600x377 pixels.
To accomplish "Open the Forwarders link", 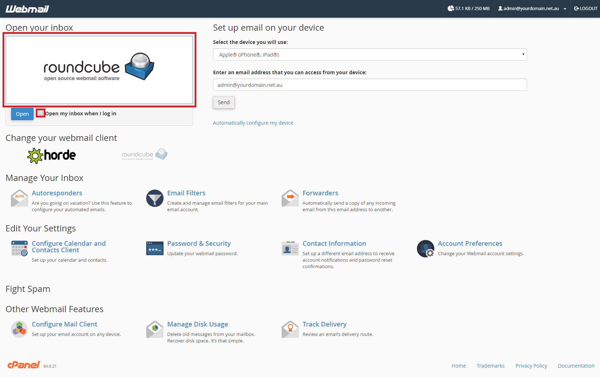I will (x=321, y=193).
